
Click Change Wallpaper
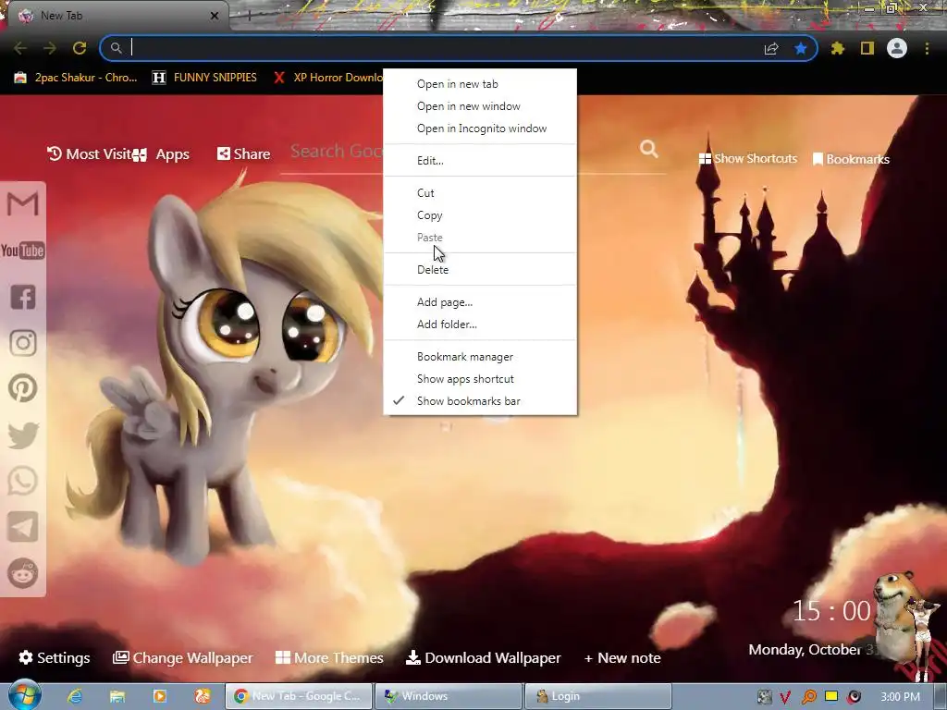(182, 657)
